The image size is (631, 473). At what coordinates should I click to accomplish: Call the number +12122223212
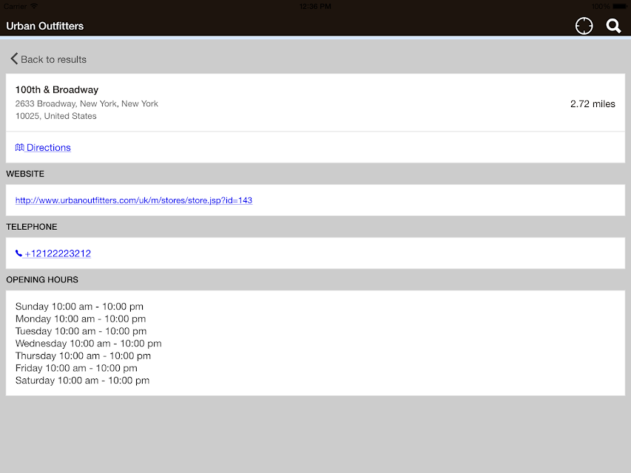pos(58,253)
